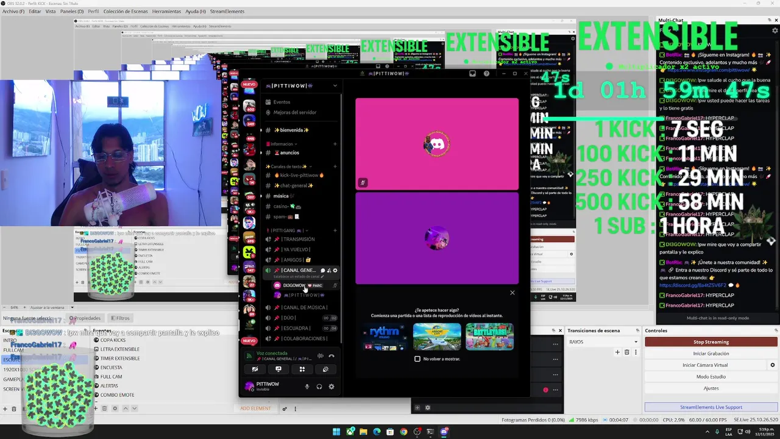Image resolution: width=780 pixels, height=439 pixels.
Task: Click Filtros button above sources
Action: (119, 318)
